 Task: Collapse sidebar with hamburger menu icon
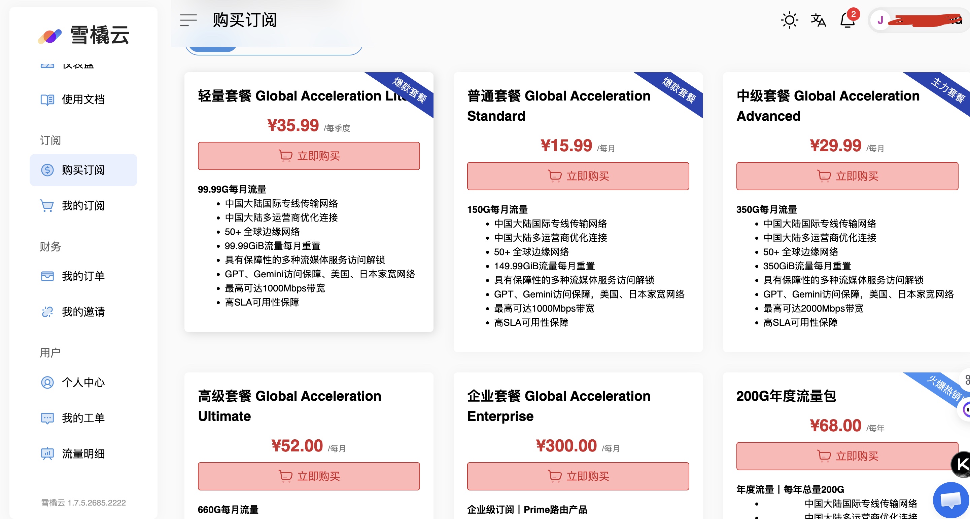(x=188, y=20)
